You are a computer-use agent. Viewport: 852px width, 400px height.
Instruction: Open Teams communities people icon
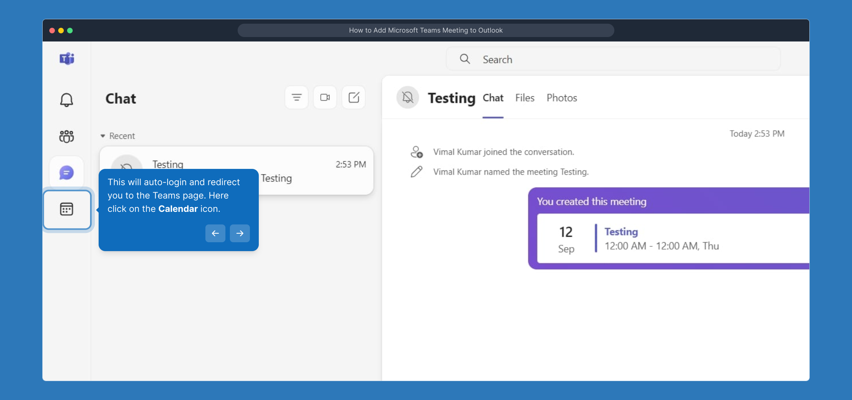(x=67, y=136)
